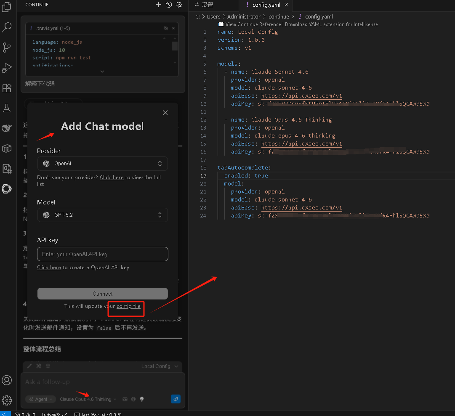This screenshot has width=455, height=416.
Task: Open the Accounts icon in activity bar
Action: click(7, 380)
